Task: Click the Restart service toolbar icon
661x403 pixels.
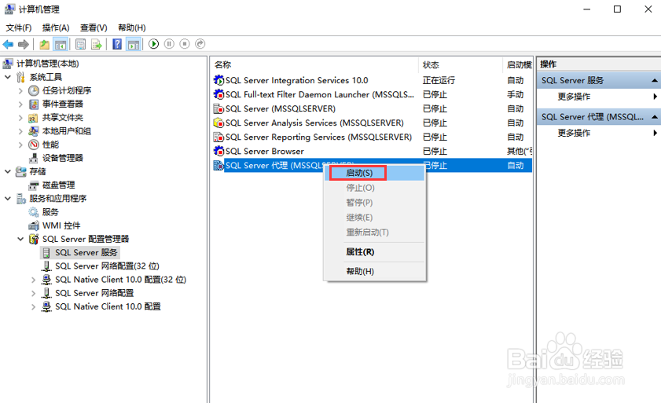Action: click(200, 44)
